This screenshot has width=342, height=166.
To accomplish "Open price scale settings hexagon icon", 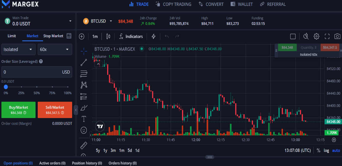I will tap(334, 140).
